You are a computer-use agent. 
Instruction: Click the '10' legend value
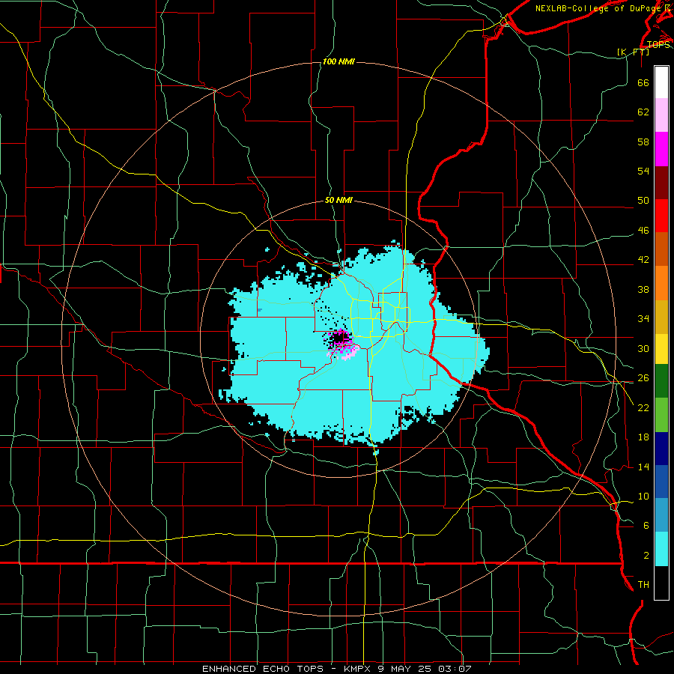[x=643, y=497]
